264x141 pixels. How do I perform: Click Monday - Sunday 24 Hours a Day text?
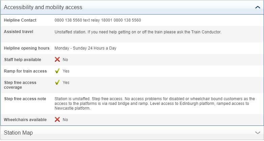(x=85, y=48)
